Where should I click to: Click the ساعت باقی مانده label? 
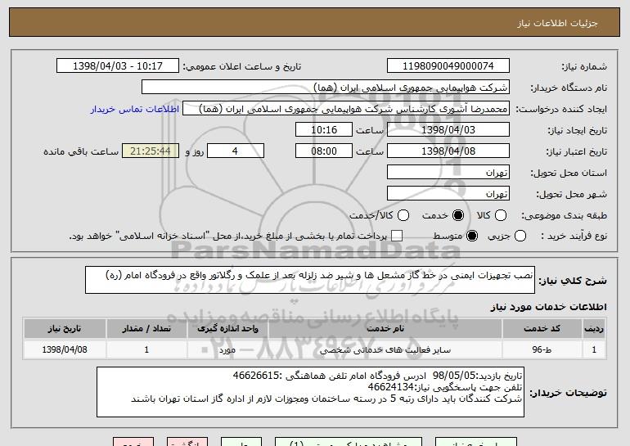tap(81, 151)
